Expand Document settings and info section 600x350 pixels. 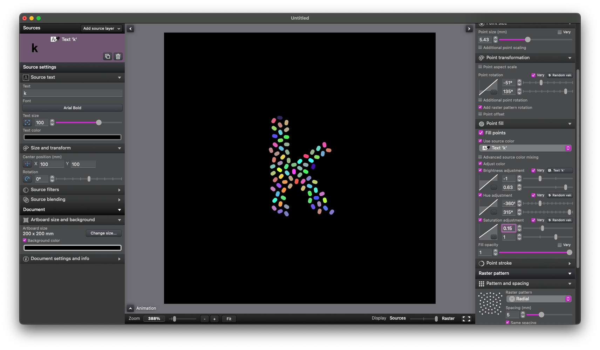coord(120,259)
